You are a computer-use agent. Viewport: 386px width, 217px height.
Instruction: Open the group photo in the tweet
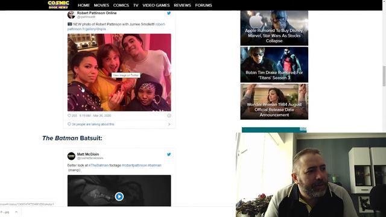point(119,72)
